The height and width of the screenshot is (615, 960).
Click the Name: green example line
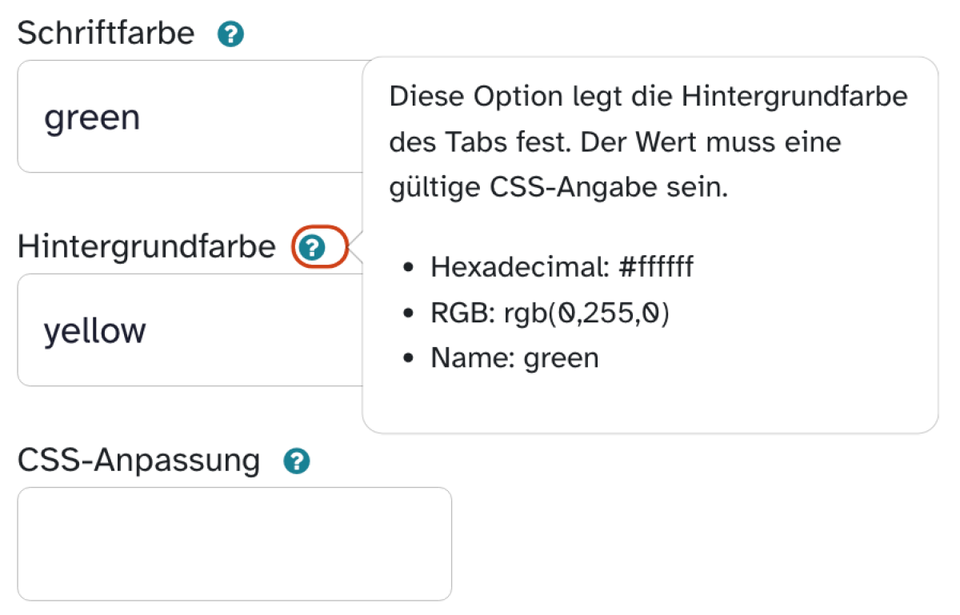click(x=514, y=357)
